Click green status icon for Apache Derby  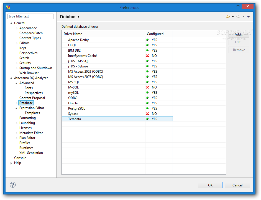click(x=147, y=40)
